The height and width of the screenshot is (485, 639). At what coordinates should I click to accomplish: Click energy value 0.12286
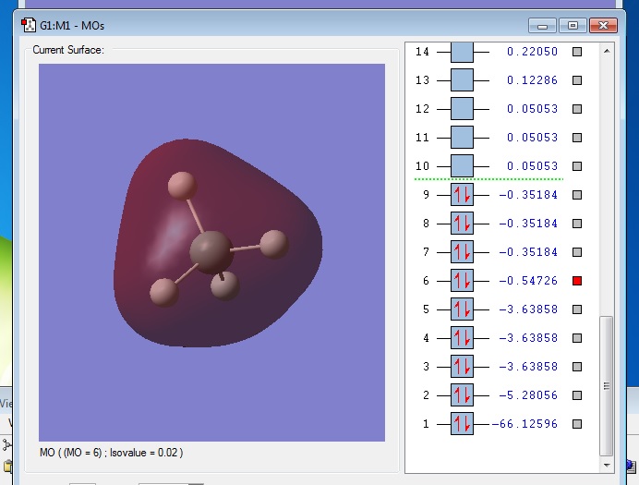[532, 80]
